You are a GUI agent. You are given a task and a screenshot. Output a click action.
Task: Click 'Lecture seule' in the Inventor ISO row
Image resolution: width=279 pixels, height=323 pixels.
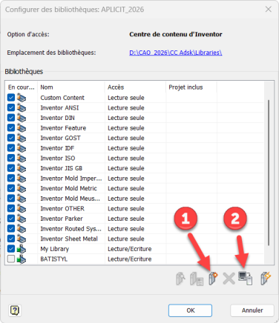click(x=126, y=159)
